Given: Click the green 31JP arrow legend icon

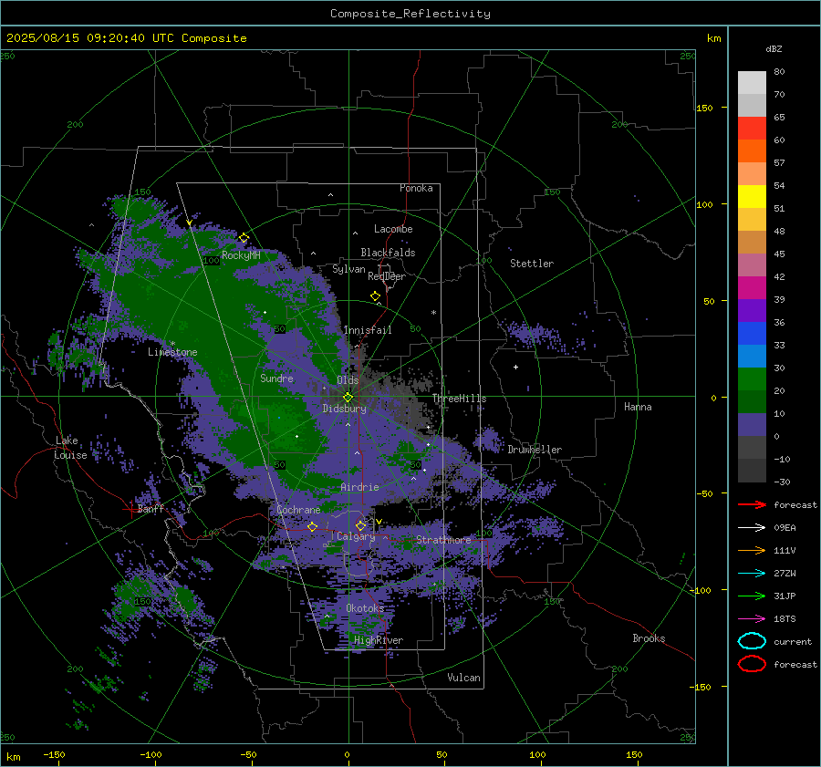Looking at the screenshot, I should pos(752,596).
